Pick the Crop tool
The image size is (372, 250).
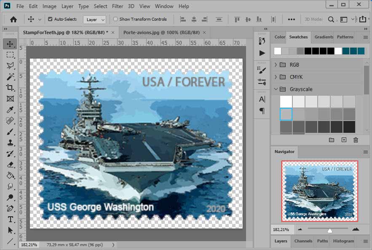10,88
